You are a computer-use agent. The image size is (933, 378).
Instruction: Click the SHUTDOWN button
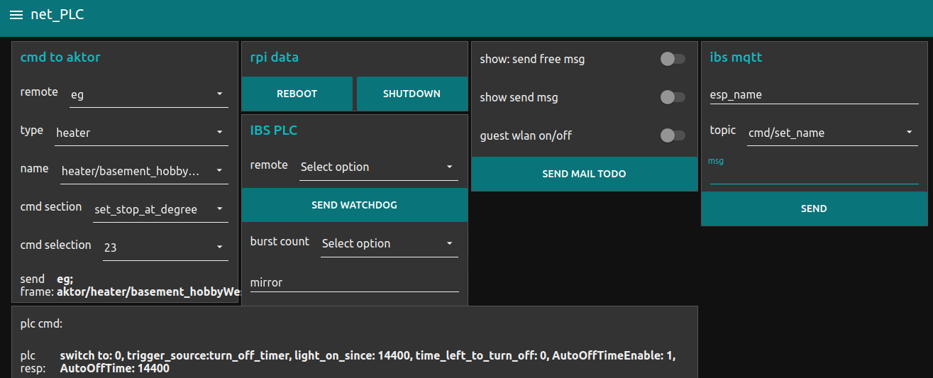[x=412, y=94]
